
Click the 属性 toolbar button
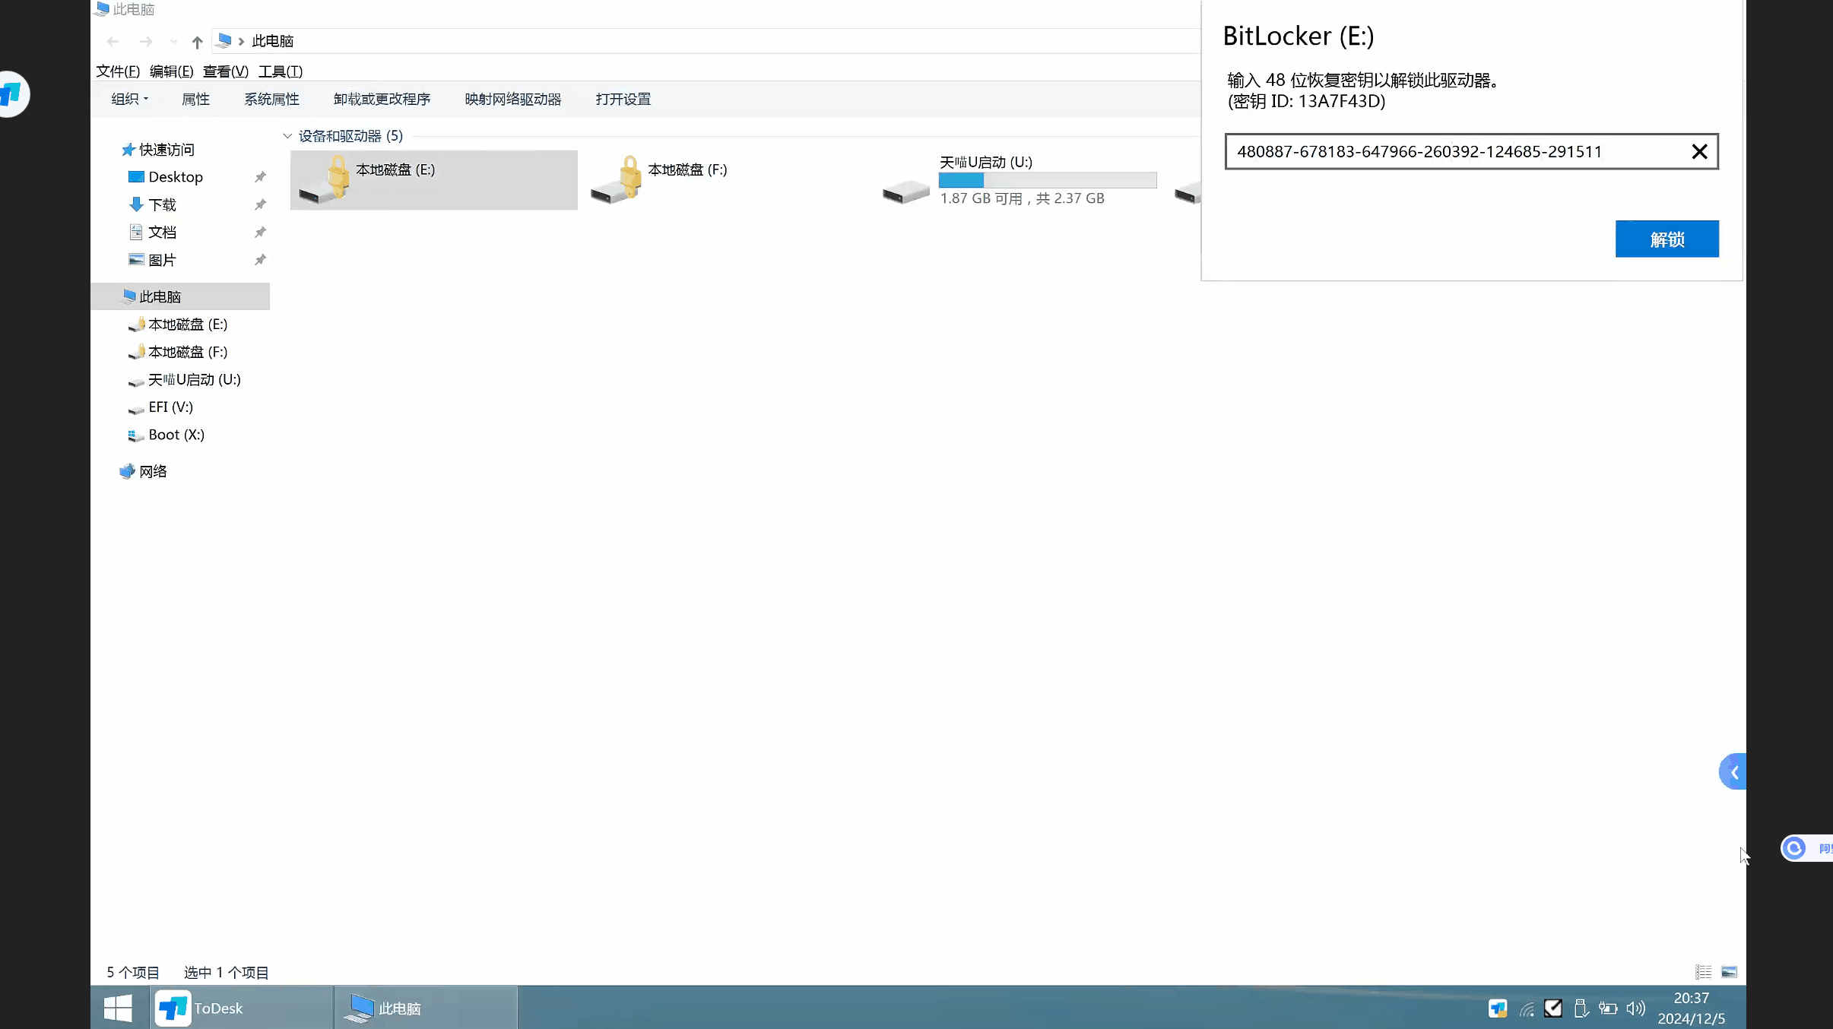pos(195,100)
